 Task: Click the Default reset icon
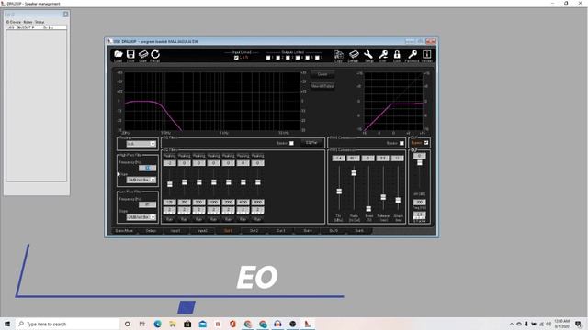[x=353, y=55]
